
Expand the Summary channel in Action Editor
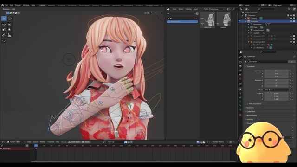pos(1,149)
